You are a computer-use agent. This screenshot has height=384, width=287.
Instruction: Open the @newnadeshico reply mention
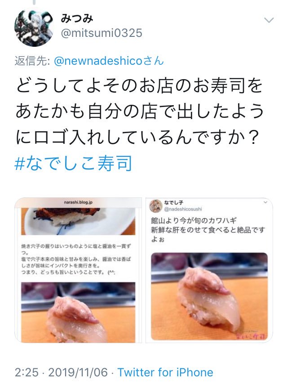click(x=109, y=61)
